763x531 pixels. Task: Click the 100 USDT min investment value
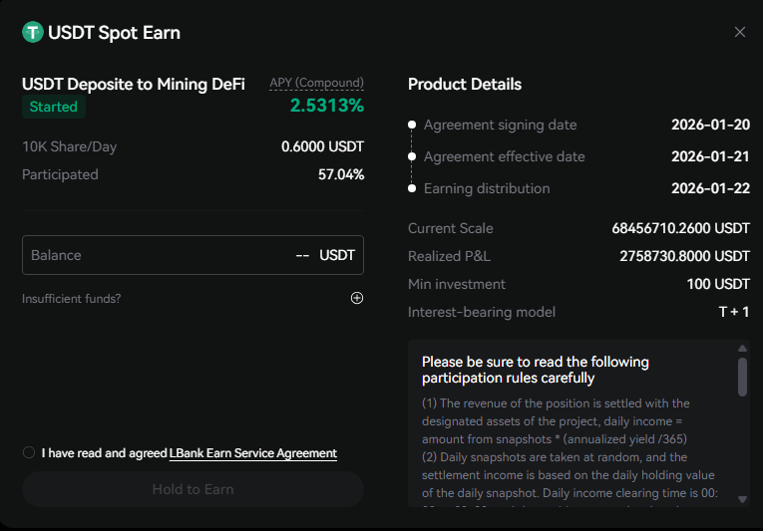coord(718,285)
